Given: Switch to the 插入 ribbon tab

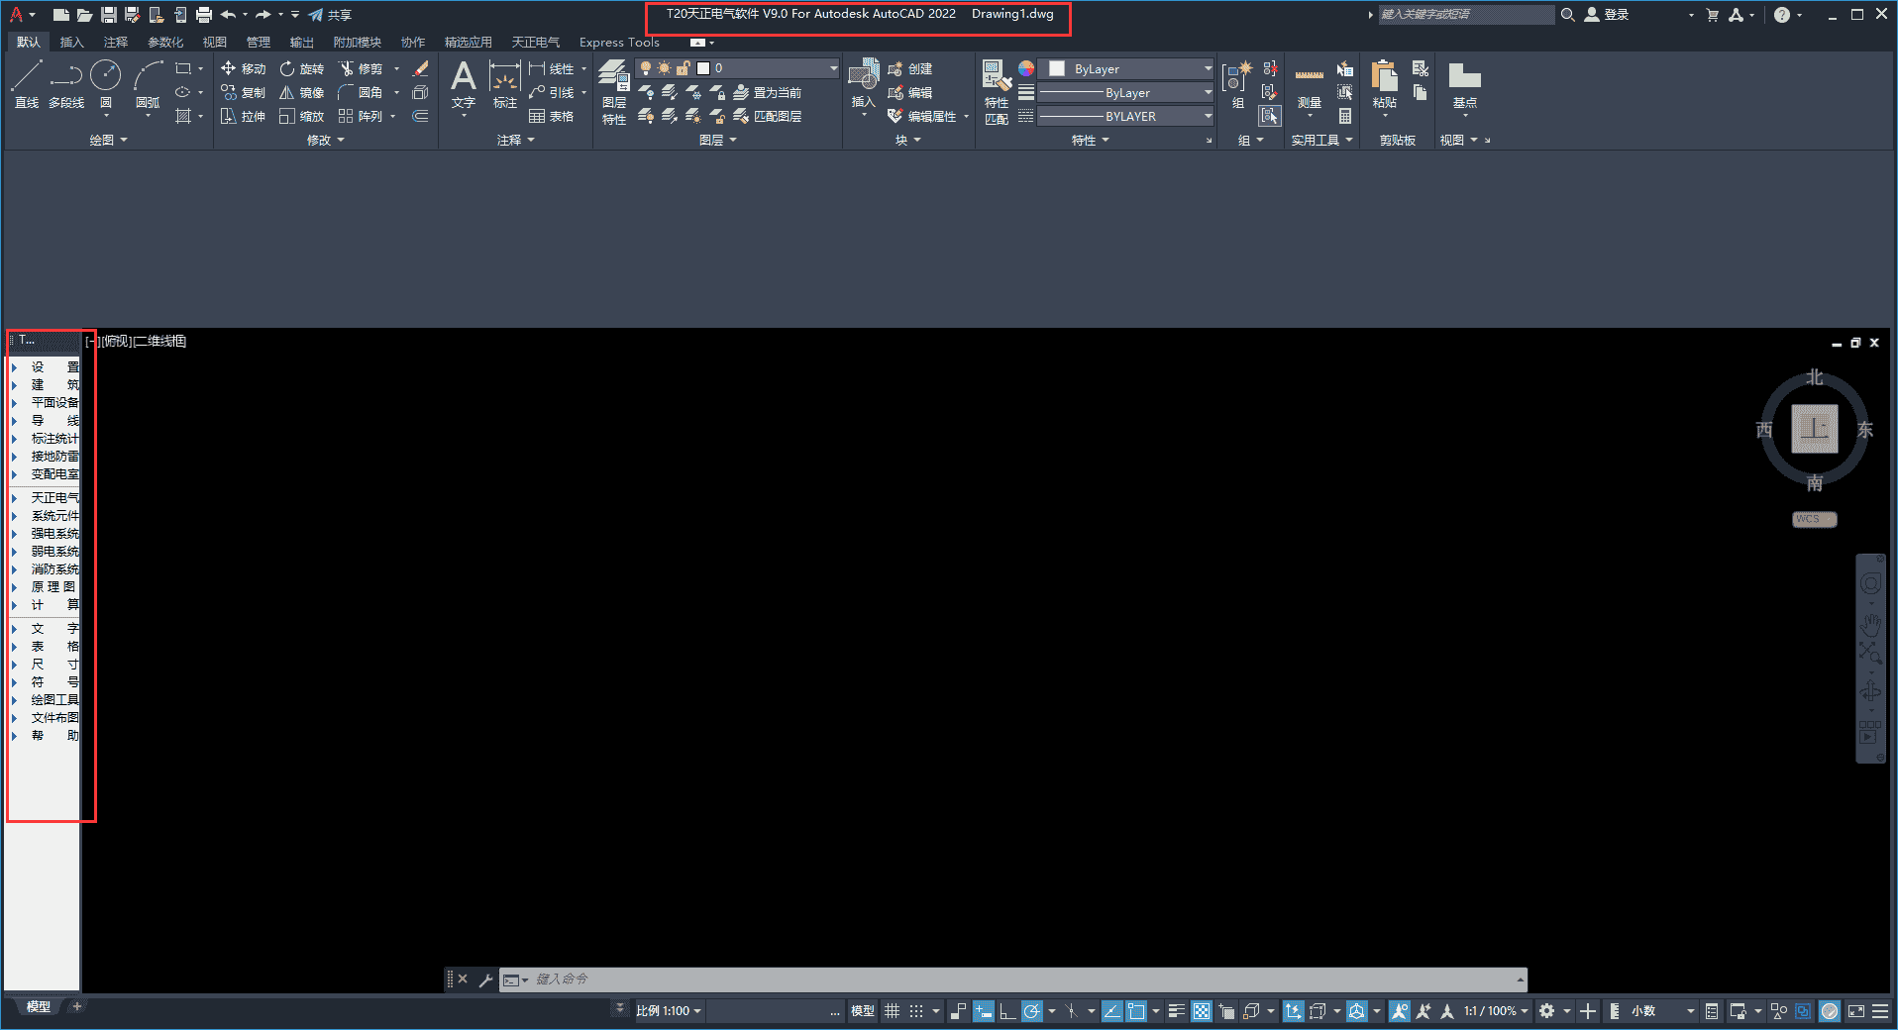Looking at the screenshot, I should 71,42.
